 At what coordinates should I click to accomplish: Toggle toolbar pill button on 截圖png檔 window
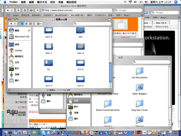tap(110, 19)
